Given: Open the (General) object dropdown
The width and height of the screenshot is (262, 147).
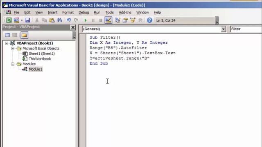Looking at the screenshot, I should (x=223, y=29).
